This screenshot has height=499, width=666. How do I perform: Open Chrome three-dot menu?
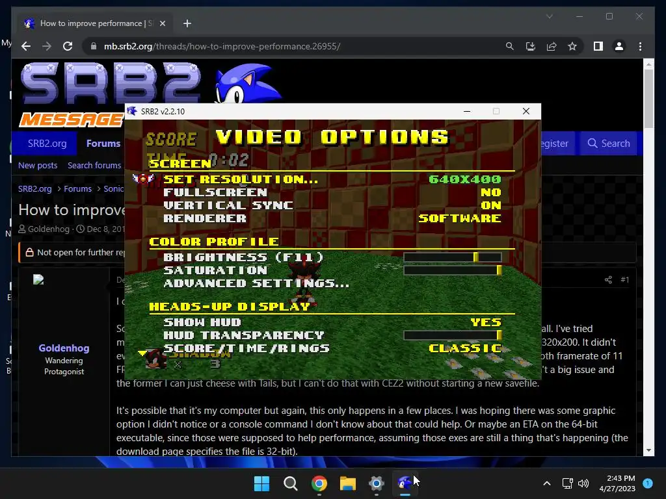point(640,46)
